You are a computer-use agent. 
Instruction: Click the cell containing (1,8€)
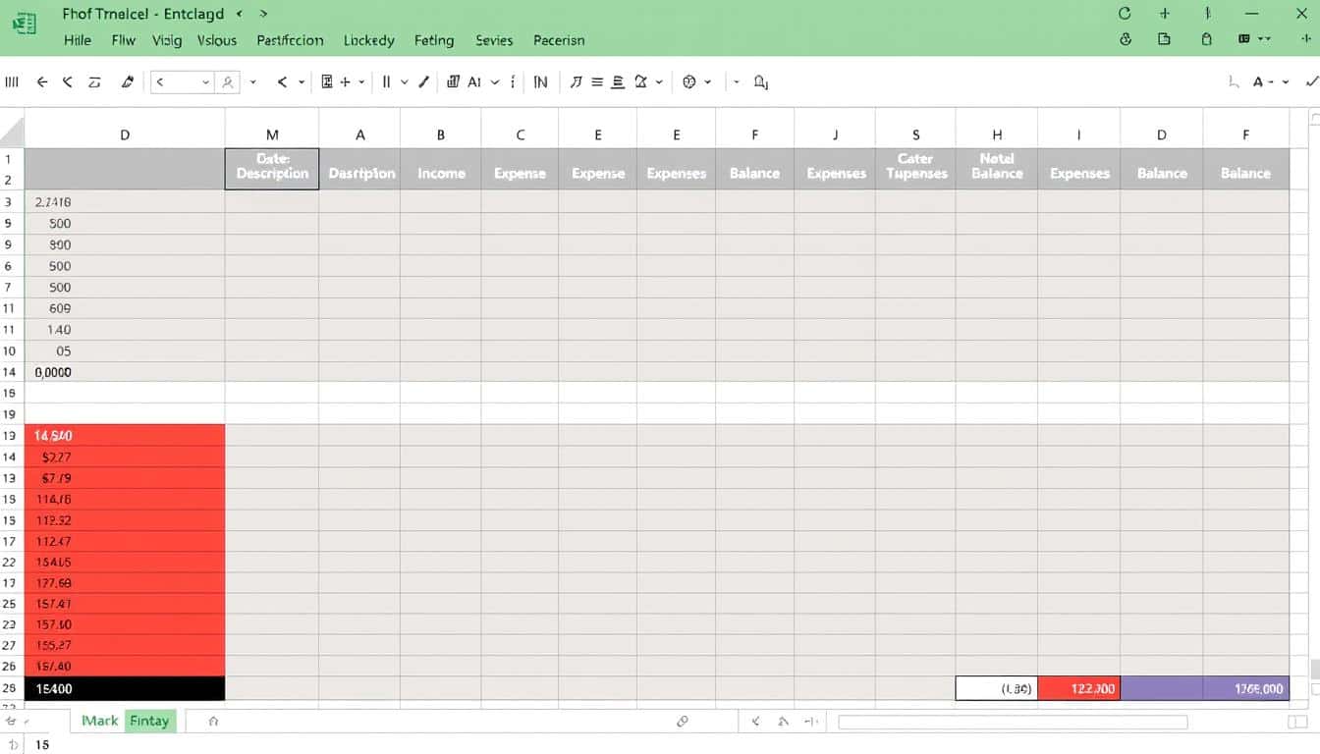click(x=997, y=688)
